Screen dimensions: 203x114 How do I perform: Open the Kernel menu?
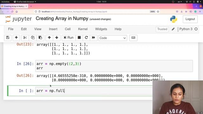click(83, 29)
